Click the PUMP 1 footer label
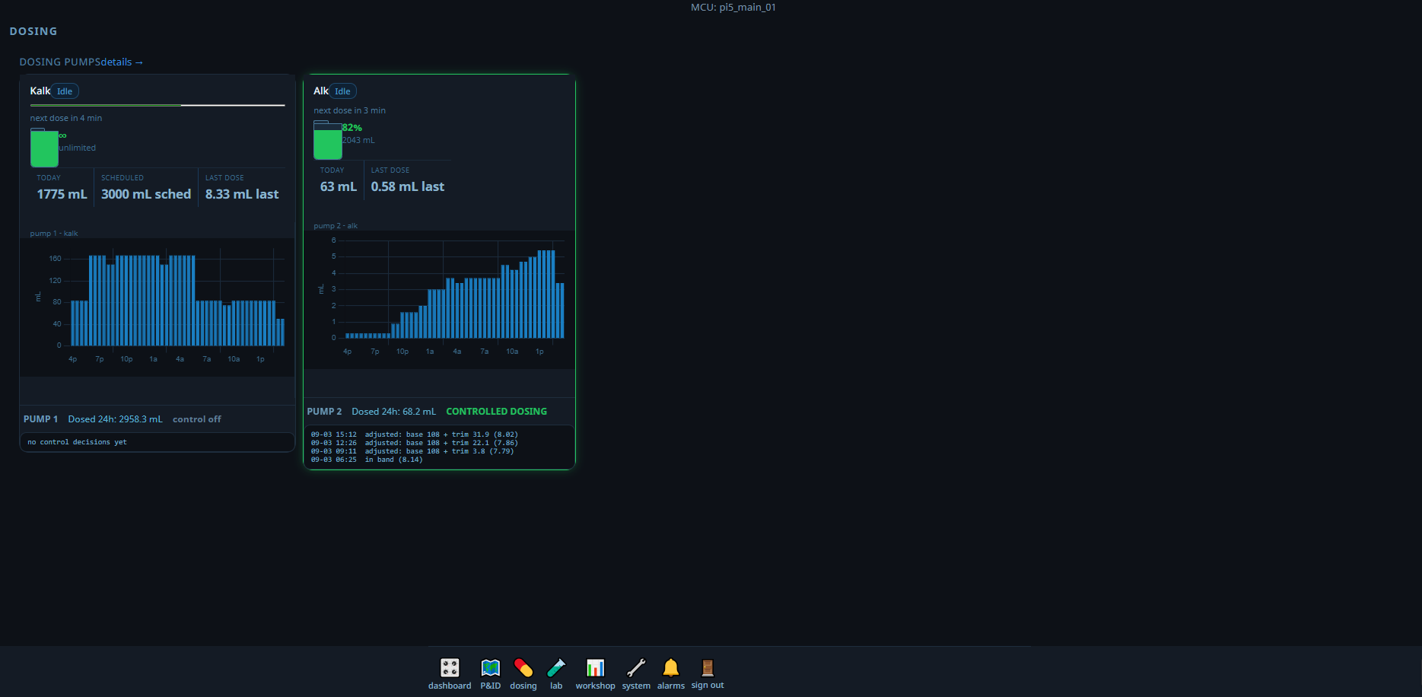 point(40,419)
